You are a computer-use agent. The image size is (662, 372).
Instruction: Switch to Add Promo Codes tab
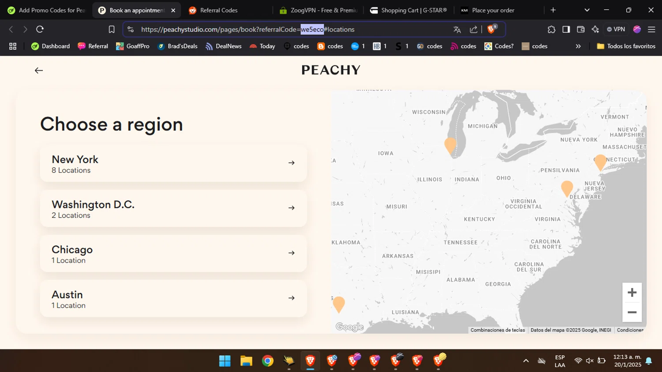pyautogui.click(x=46, y=10)
